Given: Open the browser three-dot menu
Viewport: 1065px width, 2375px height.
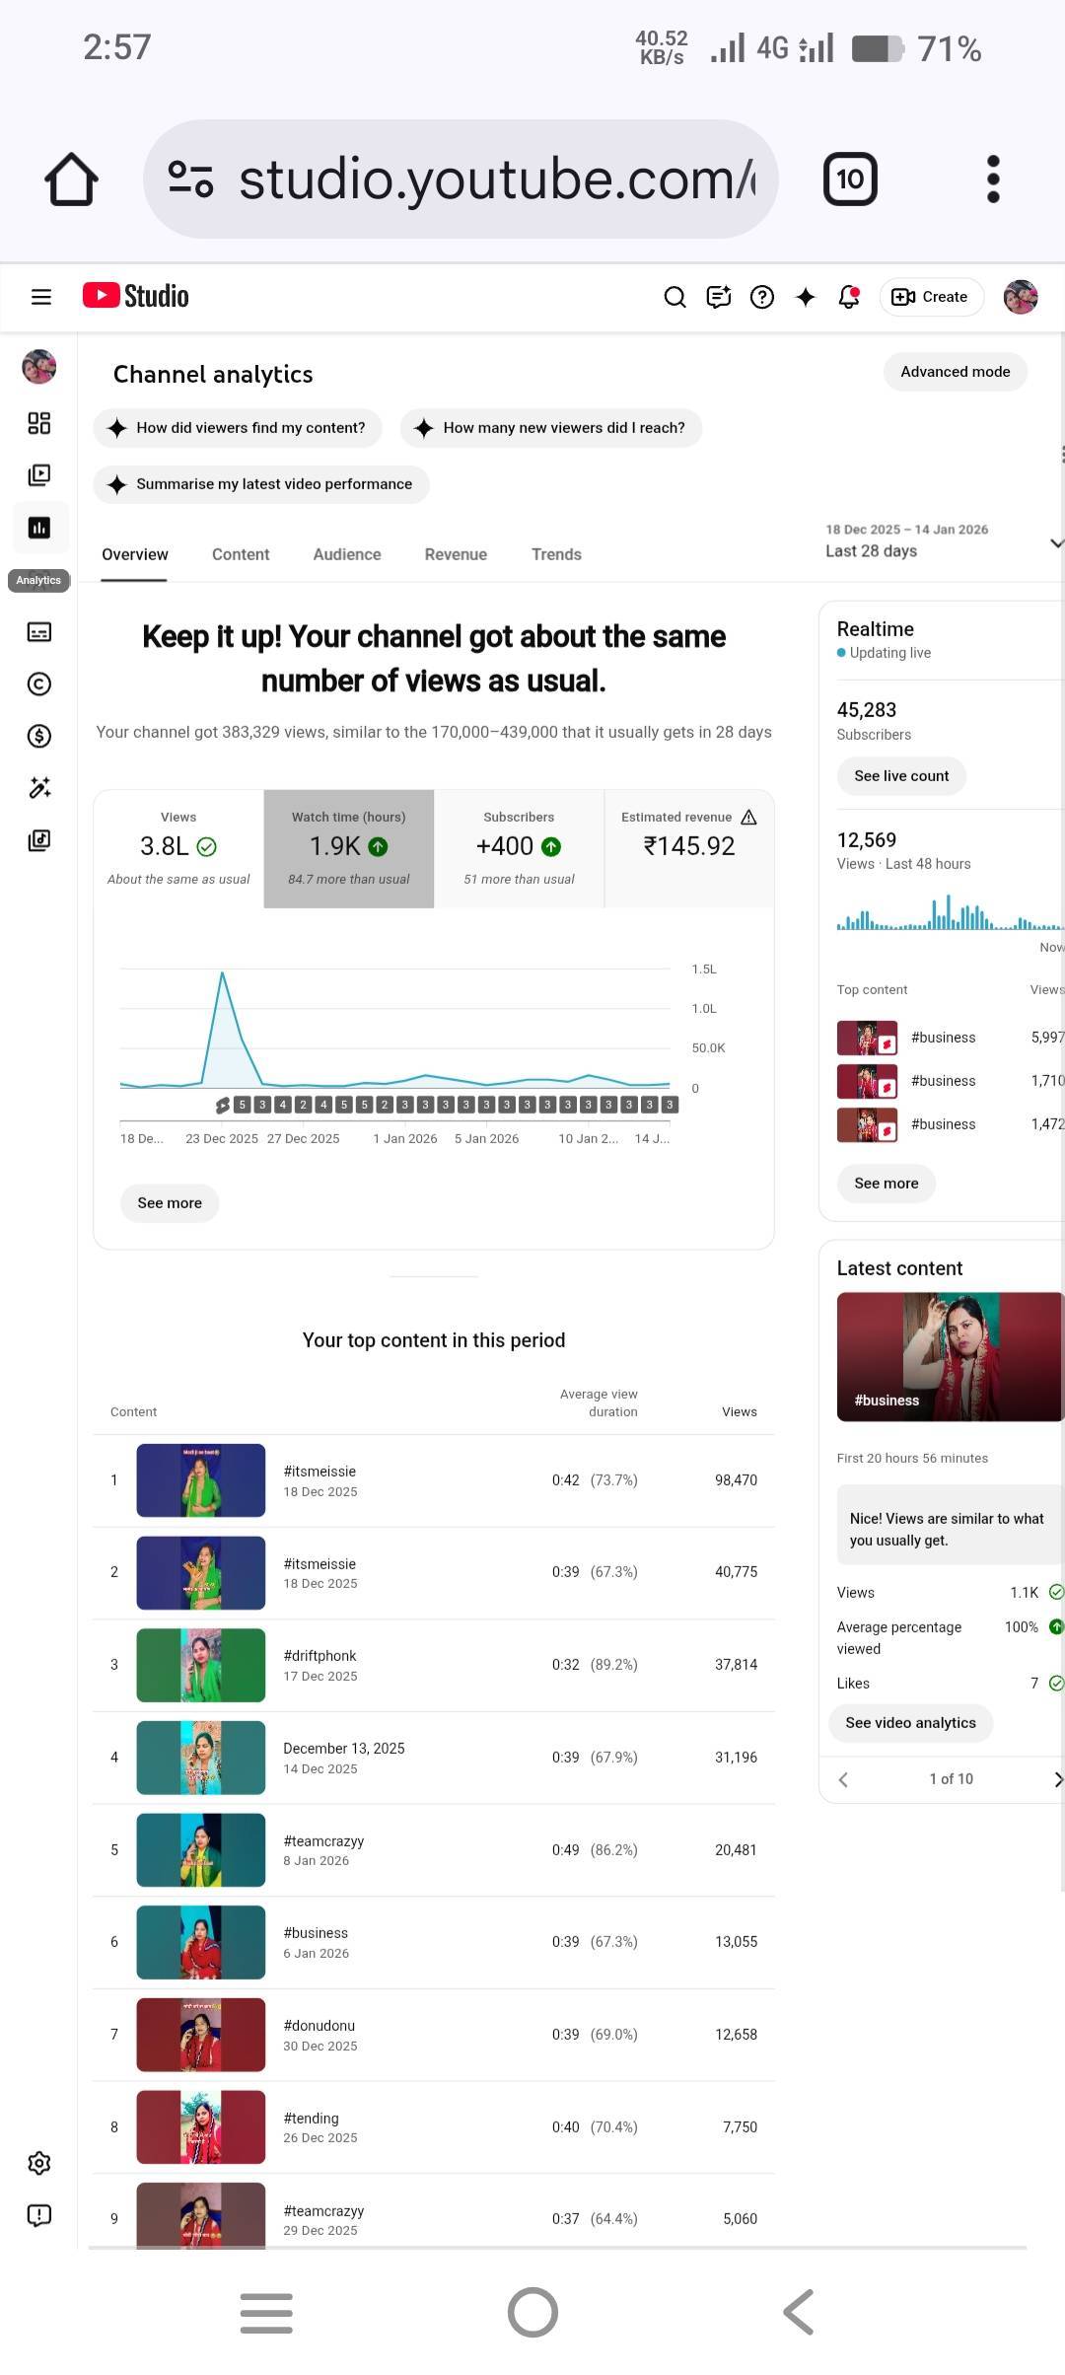Looking at the screenshot, I should 993,180.
